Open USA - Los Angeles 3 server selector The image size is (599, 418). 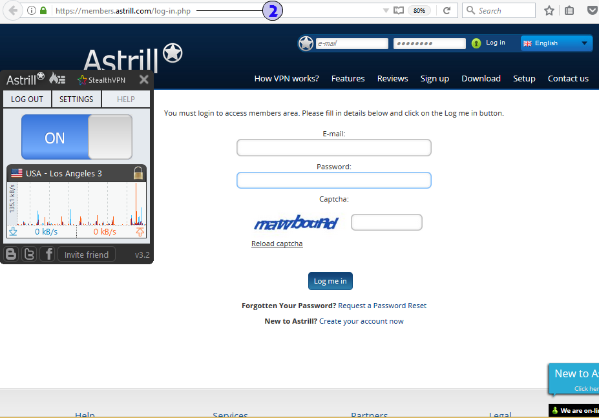[76, 173]
